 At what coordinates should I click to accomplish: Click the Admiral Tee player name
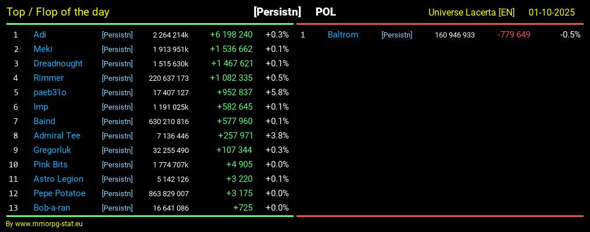click(57, 136)
